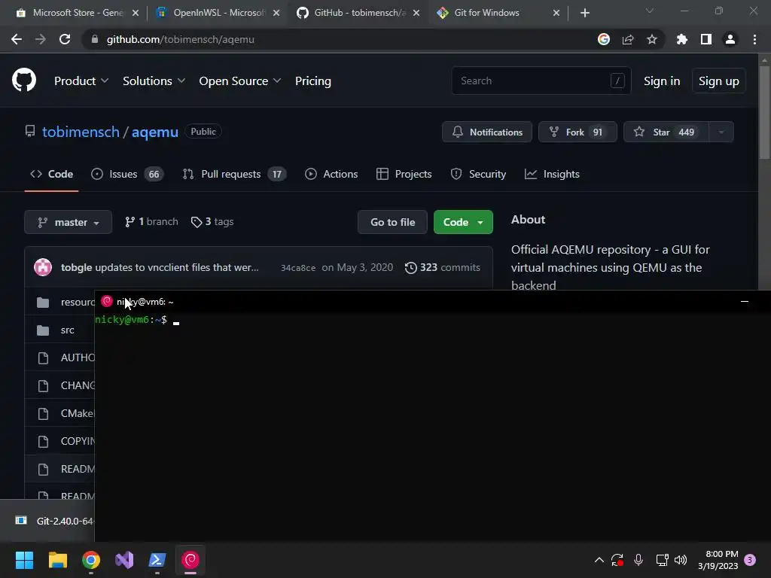The height and width of the screenshot is (578, 771).
Task: Open Windows Start menu
Action: point(24,560)
